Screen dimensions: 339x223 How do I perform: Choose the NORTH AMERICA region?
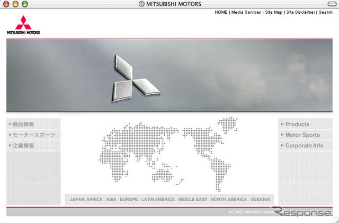tap(229, 199)
